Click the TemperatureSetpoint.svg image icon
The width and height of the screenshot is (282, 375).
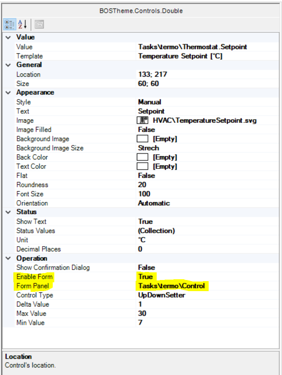pos(143,120)
